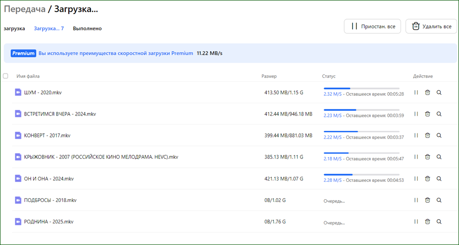Viewport: 459px width, 245px height.
Task: Remove КОНВЕРТ - 2017.mkv with its trash icon
Action: pos(427,136)
